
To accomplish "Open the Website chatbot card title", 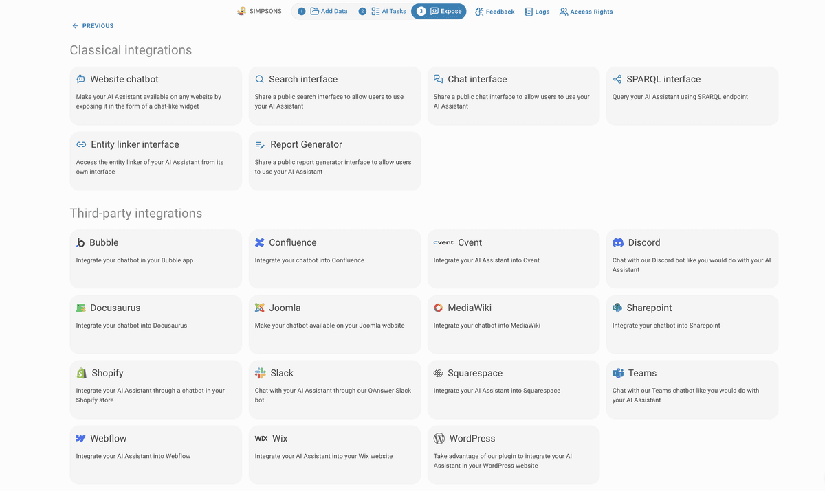I will pos(124,79).
